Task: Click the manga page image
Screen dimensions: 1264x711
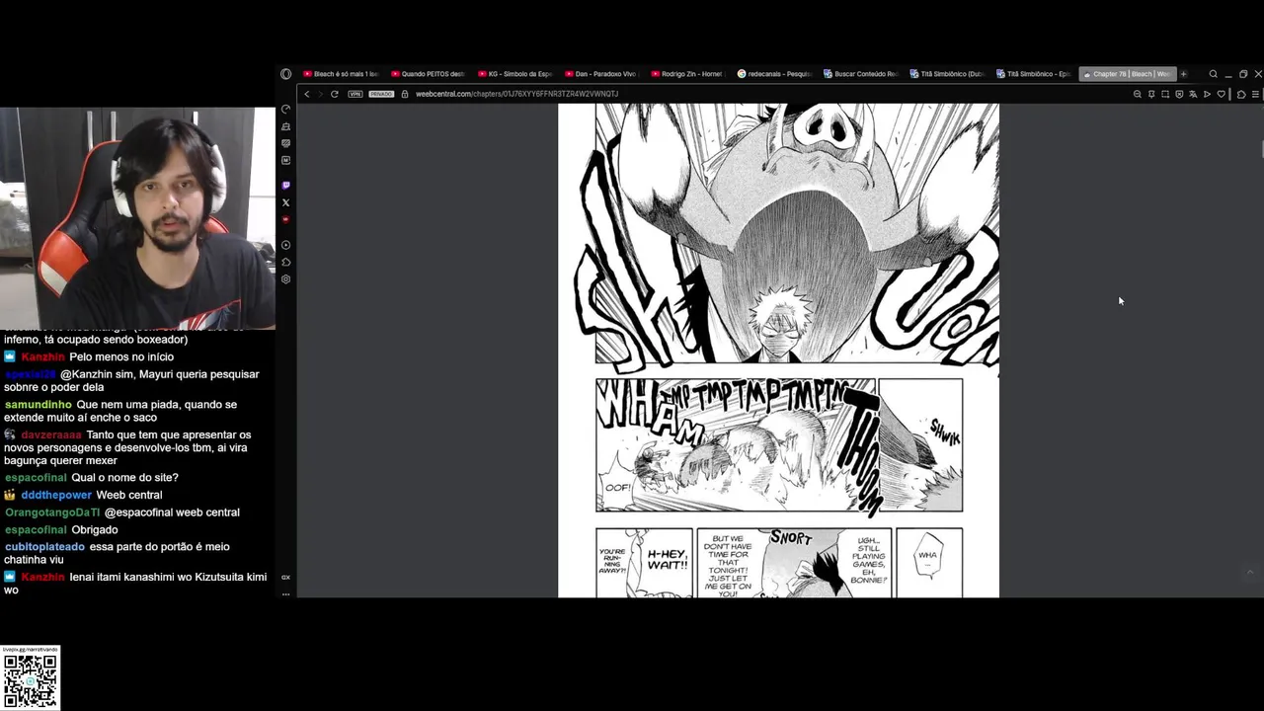Action: [x=778, y=351]
